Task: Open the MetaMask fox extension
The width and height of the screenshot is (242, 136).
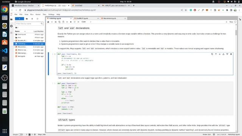Action: [x=207, y=10]
